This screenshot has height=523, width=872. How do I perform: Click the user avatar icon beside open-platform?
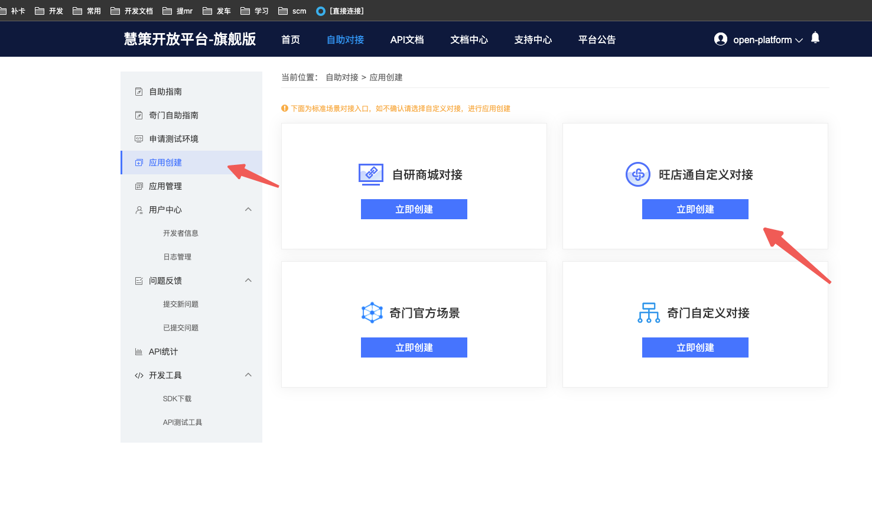721,39
